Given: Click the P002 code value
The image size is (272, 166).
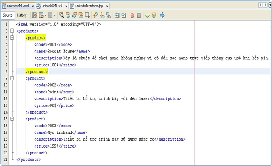Looking at the screenshot, I should click(x=52, y=85).
